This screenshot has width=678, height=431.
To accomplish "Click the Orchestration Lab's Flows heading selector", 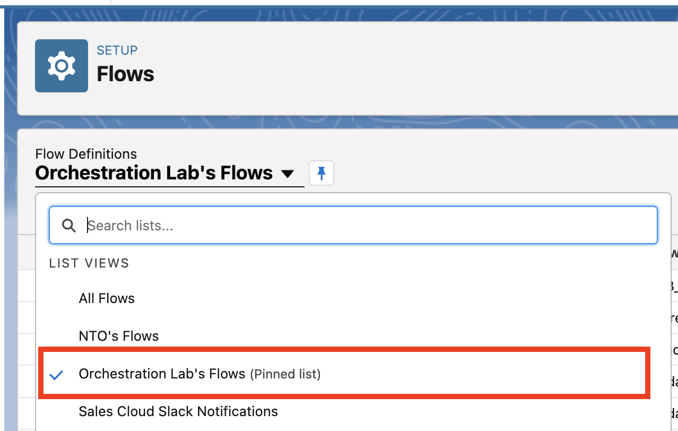I will click(x=154, y=173).
